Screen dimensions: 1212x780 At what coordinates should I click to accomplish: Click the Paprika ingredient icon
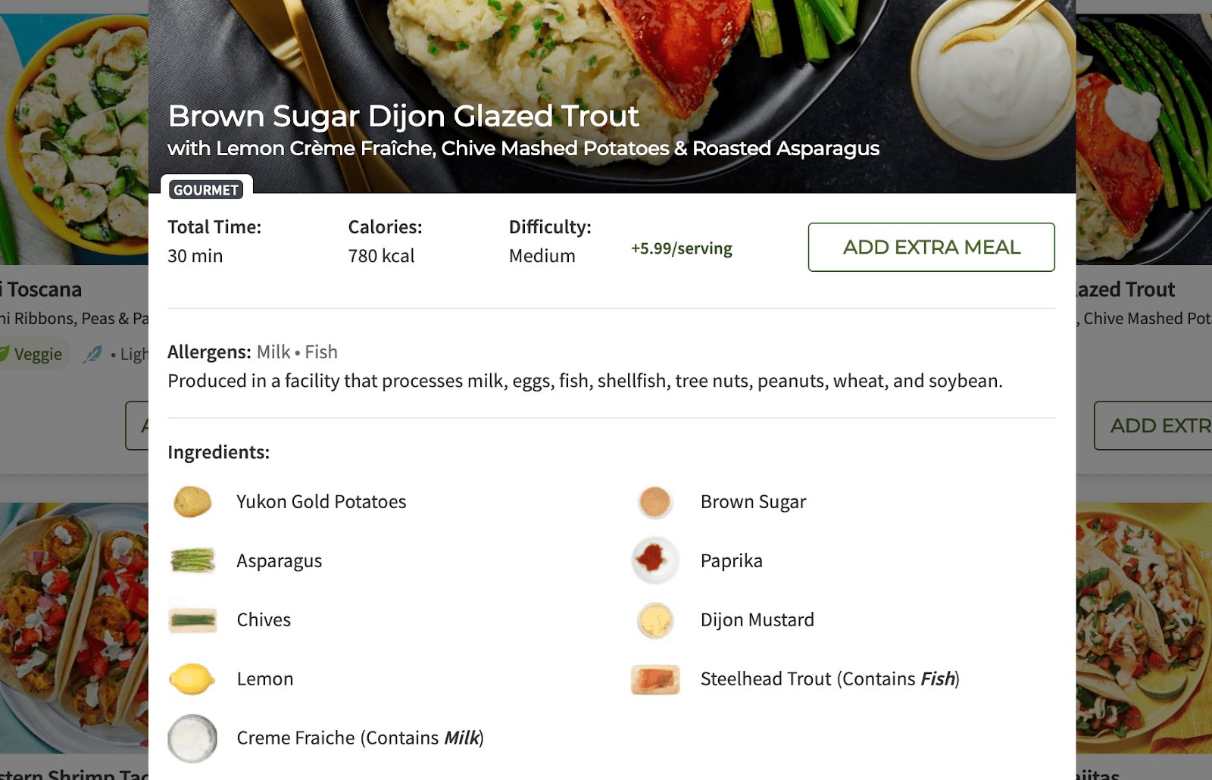click(655, 560)
